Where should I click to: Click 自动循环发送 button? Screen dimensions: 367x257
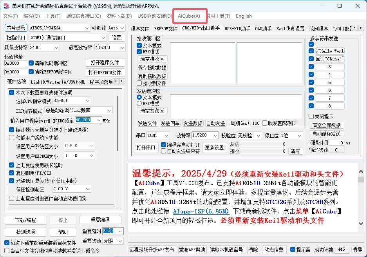point(326,134)
